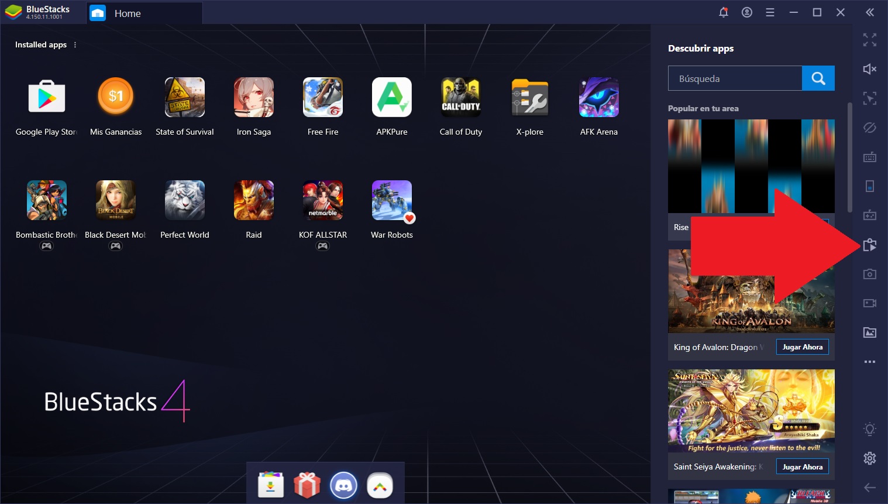888x504 pixels.
Task: Click gamepad badge under Black Desert Mobile
Action: tap(116, 246)
